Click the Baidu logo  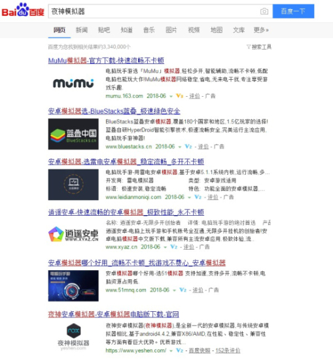tap(23, 10)
